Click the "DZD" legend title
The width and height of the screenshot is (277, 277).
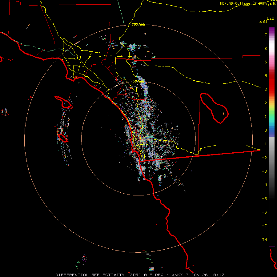pos(271,18)
